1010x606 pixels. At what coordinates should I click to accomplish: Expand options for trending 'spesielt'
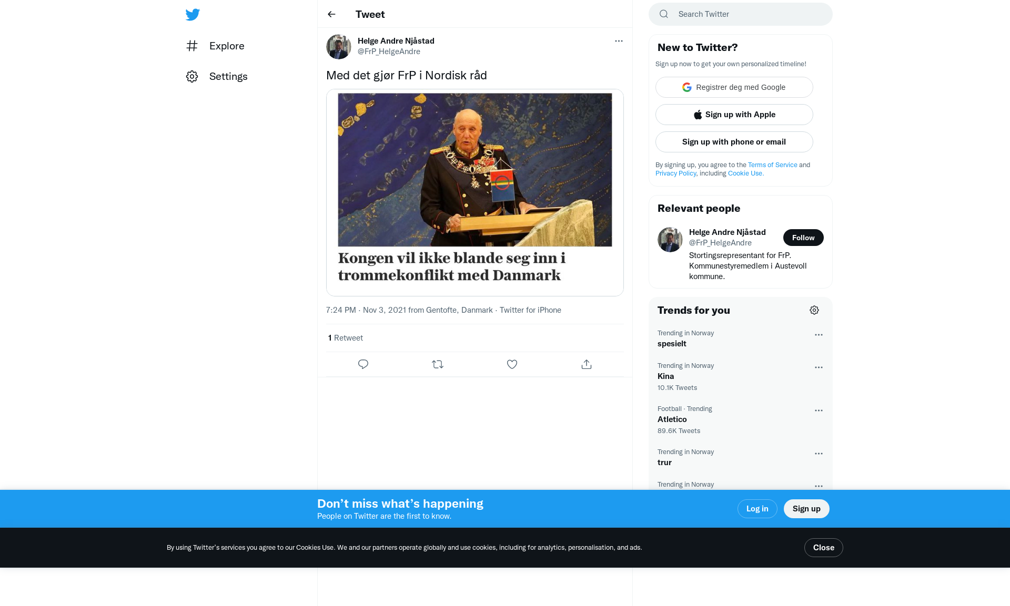coord(819,335)
